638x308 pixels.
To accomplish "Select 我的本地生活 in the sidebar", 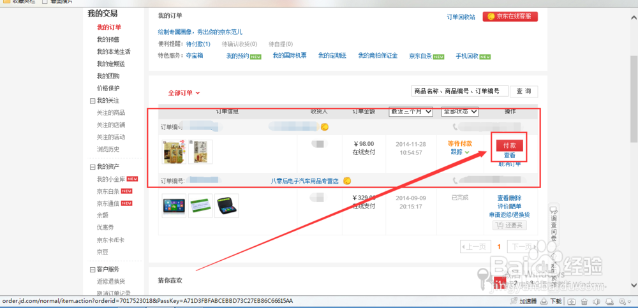I will [x=114, y=52].
